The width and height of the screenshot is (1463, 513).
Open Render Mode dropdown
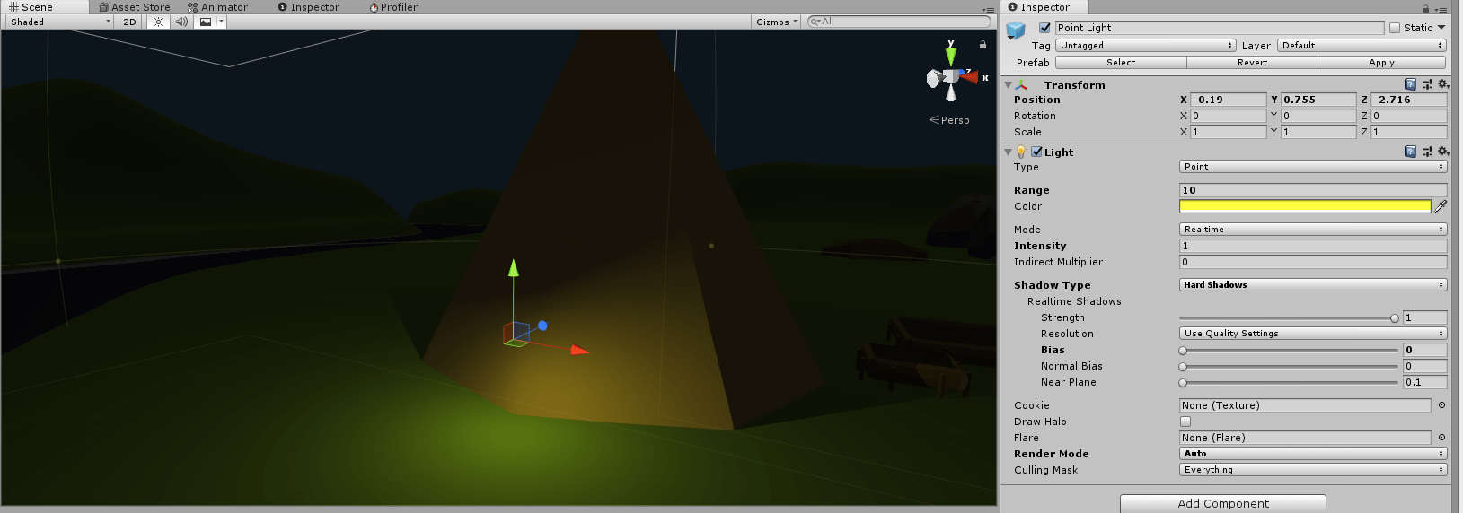click(1313, 454)
